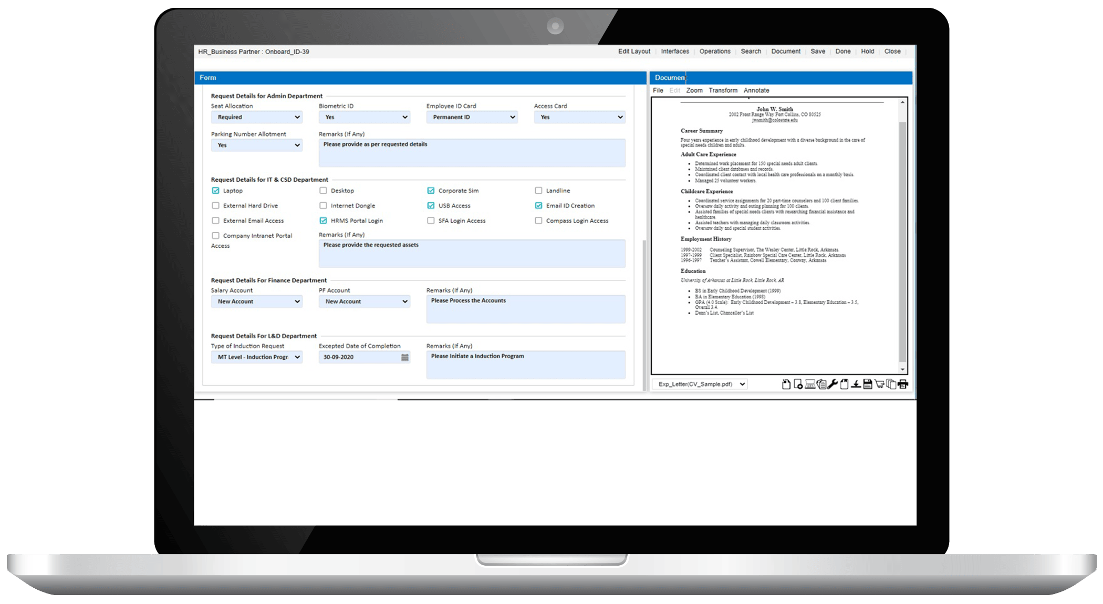
Task: Open the Exp_Letter document selector dropdown
Action: click(x=699, y=384)
